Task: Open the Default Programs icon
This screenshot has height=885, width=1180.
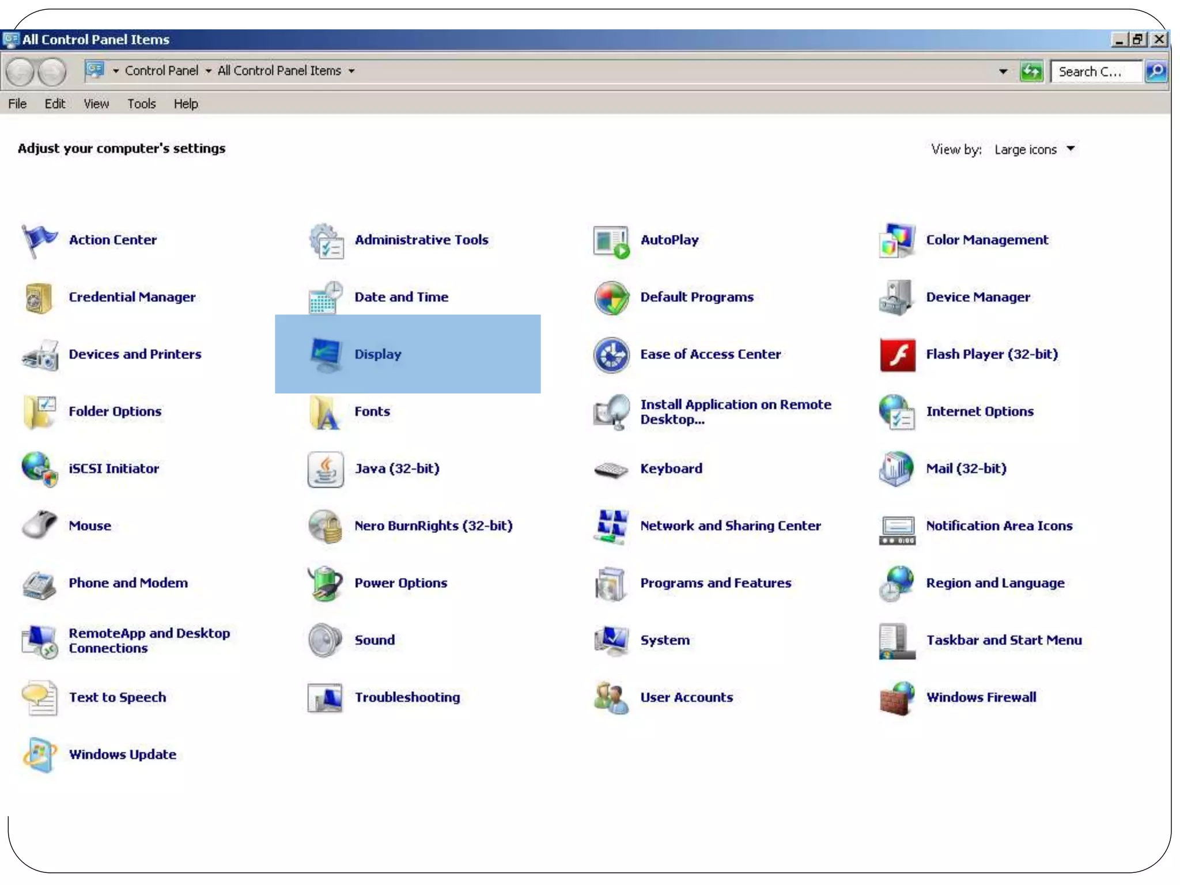Action: click(x=611, y=297)
